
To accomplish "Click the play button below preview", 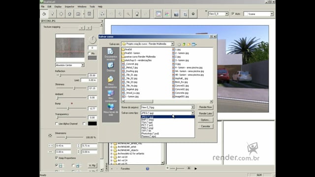I will pos(196,169).
